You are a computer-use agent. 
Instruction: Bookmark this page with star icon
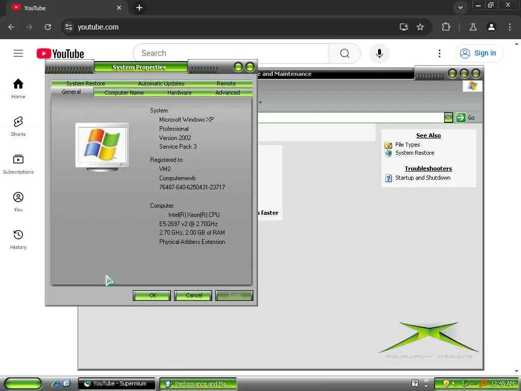[420, 27]
